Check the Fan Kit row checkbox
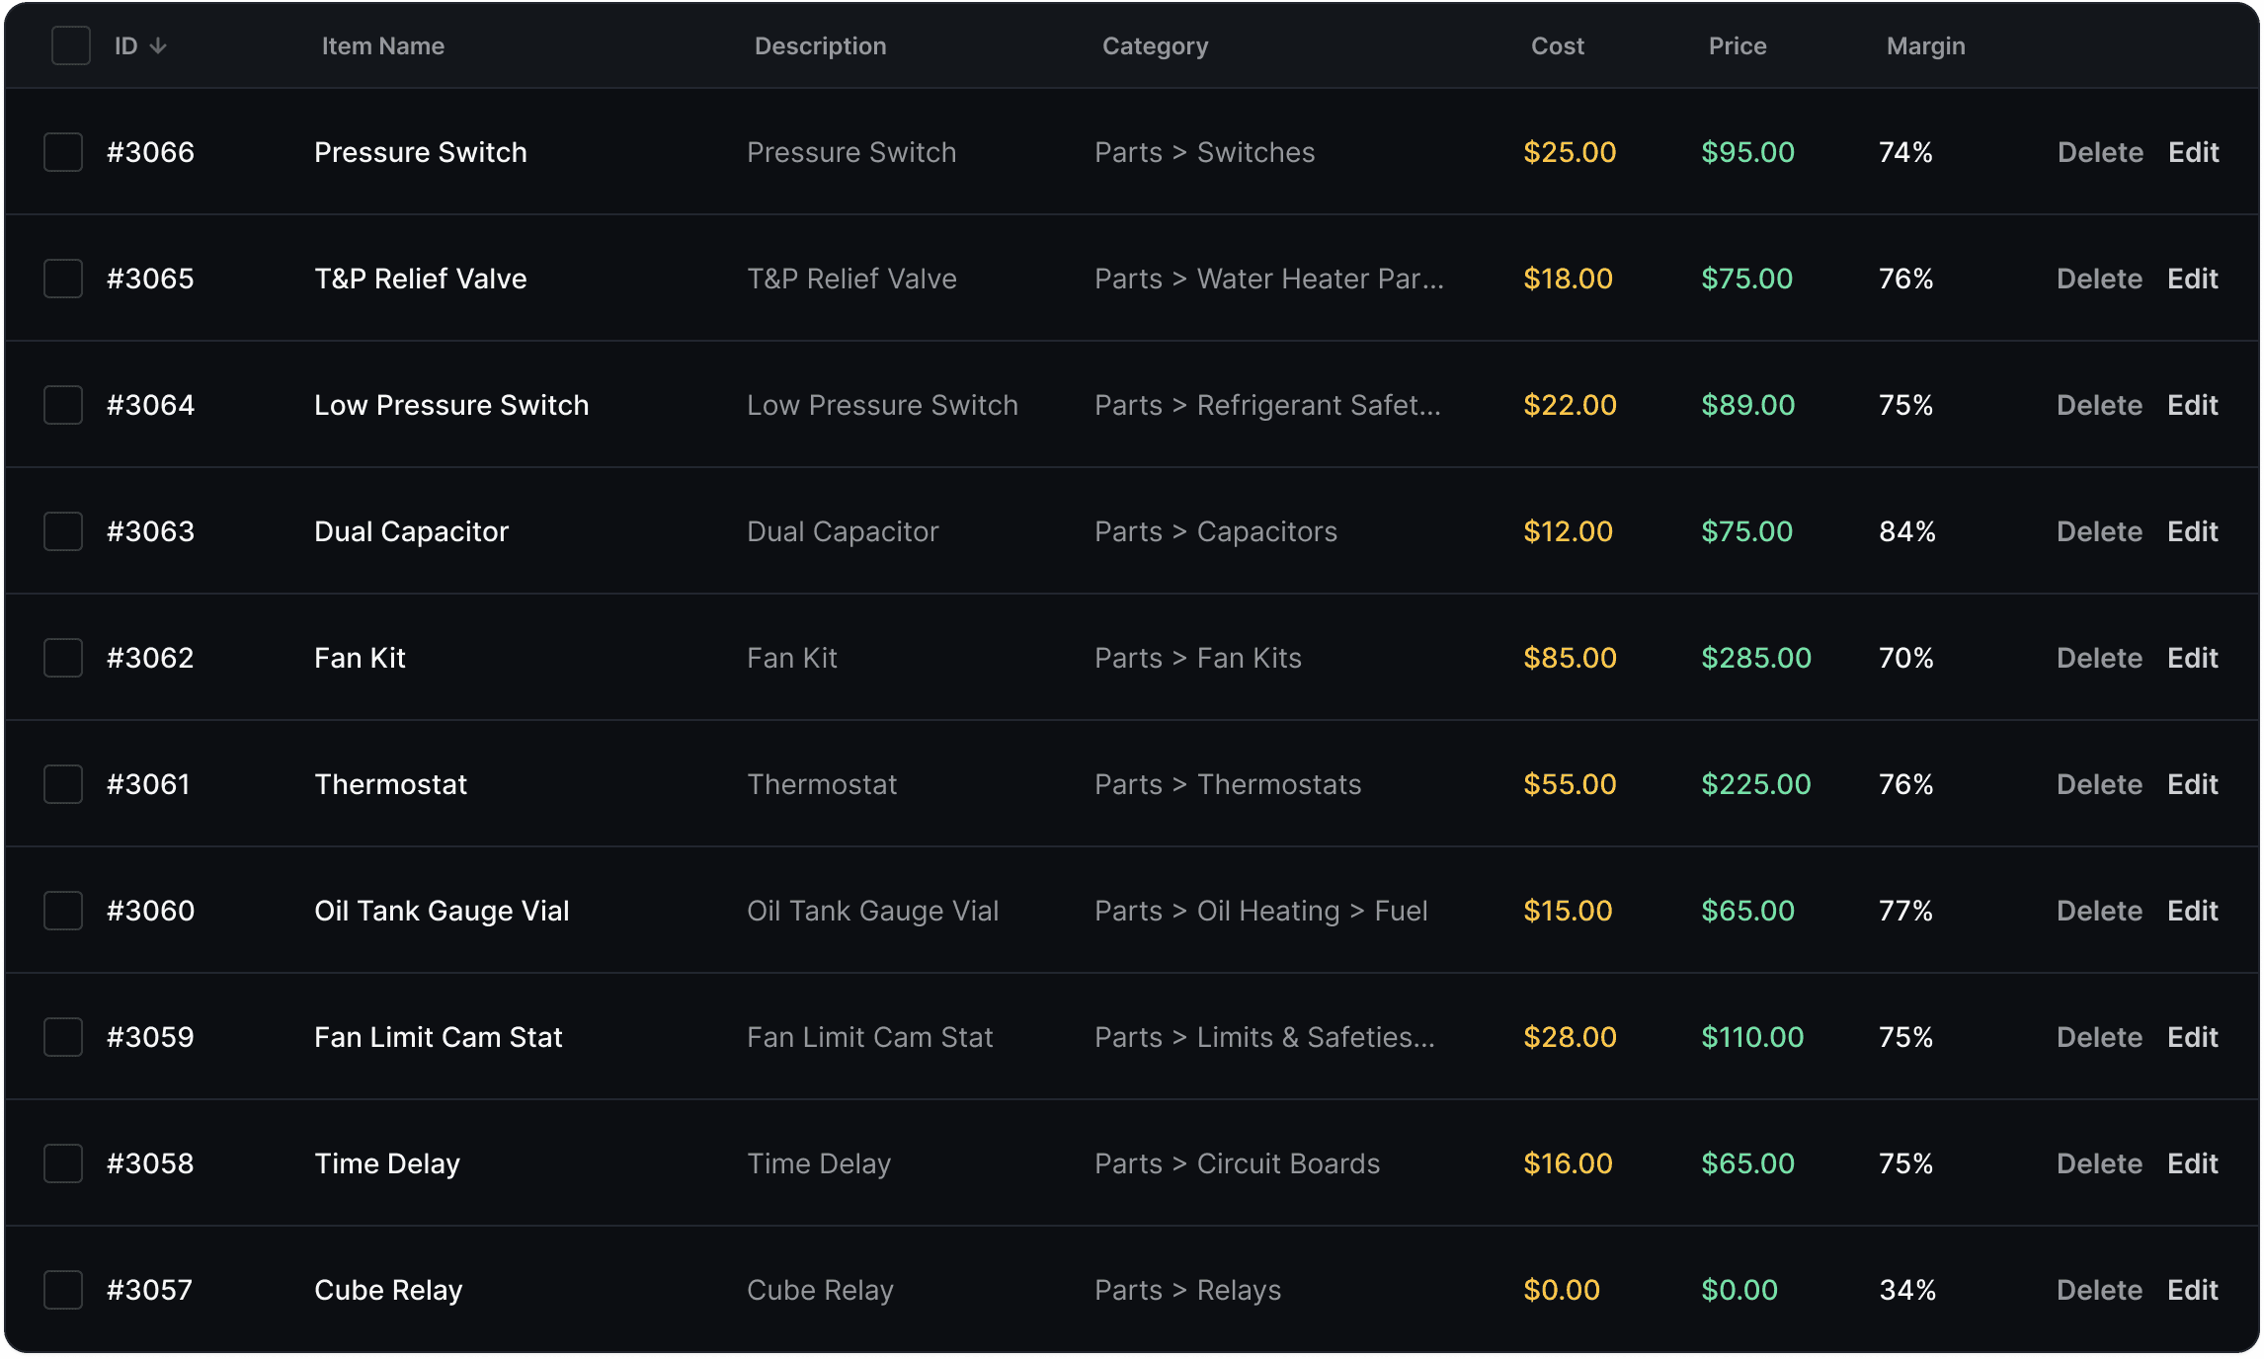 pos(62,657)
